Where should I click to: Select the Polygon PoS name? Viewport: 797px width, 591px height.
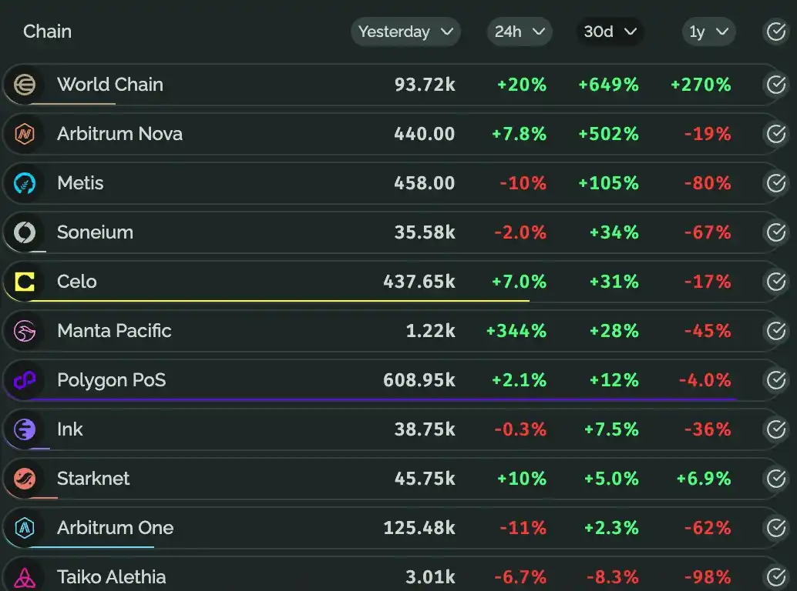tap(111, 379)
